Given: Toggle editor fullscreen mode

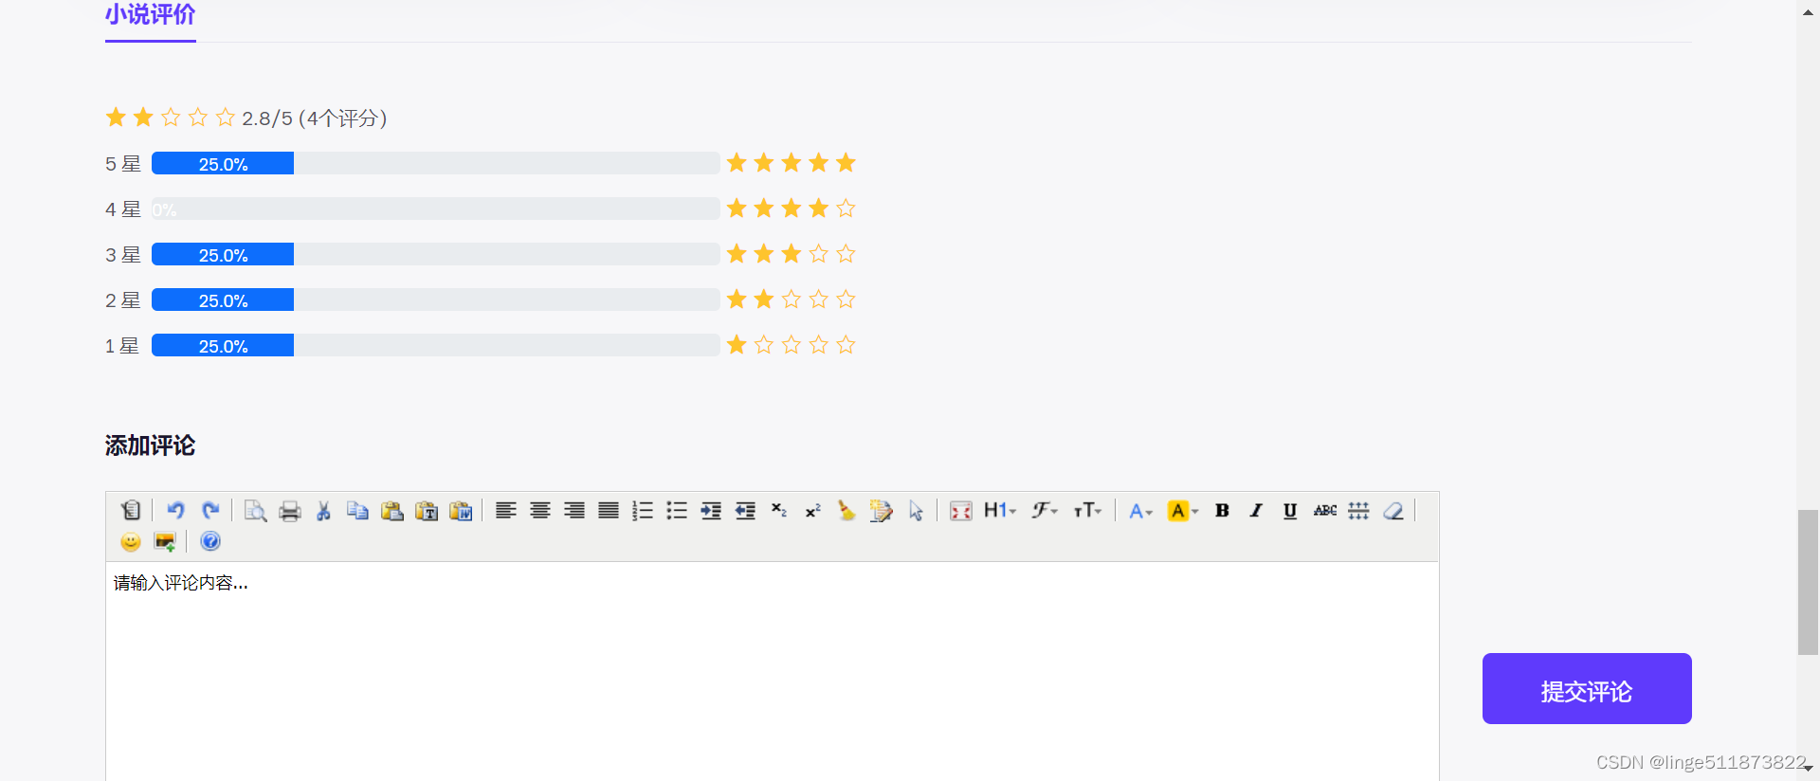Looking at the screenshot, I should [x=961, y=511].
